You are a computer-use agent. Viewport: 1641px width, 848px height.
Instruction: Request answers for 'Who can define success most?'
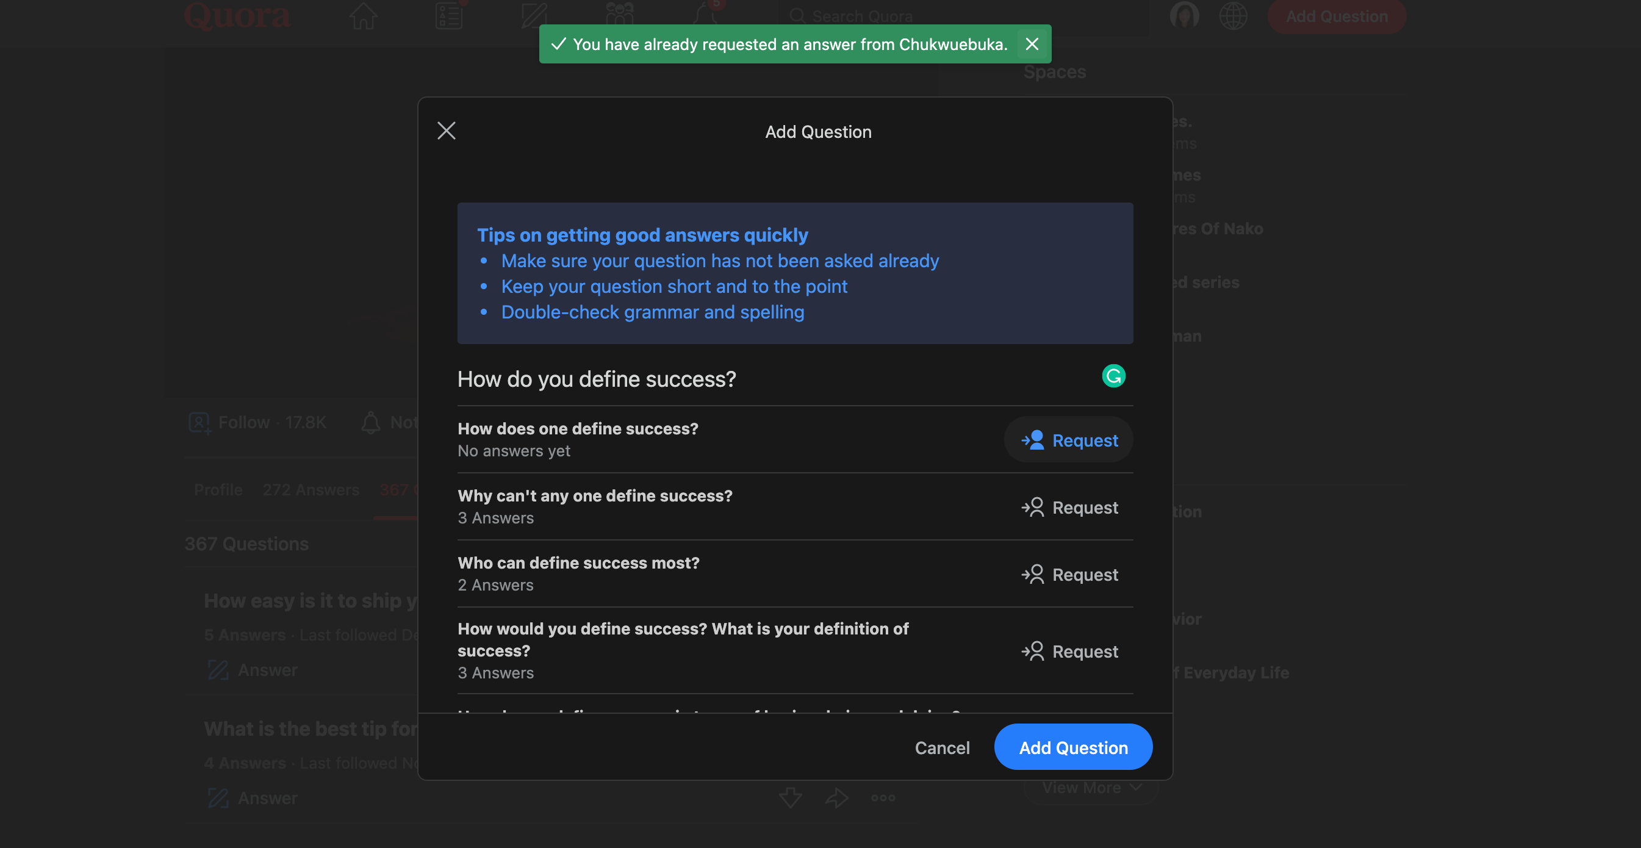[1068, 574]
